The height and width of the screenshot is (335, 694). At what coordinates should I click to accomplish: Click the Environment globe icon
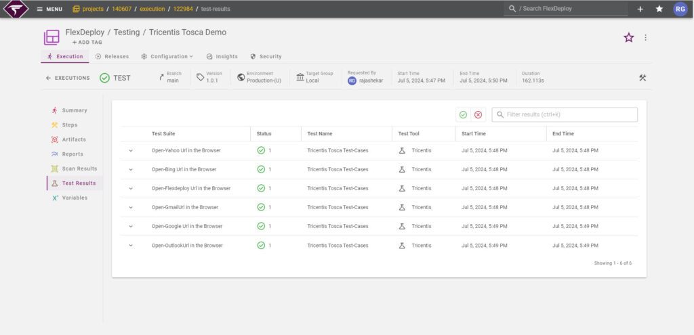coord(241,77)
